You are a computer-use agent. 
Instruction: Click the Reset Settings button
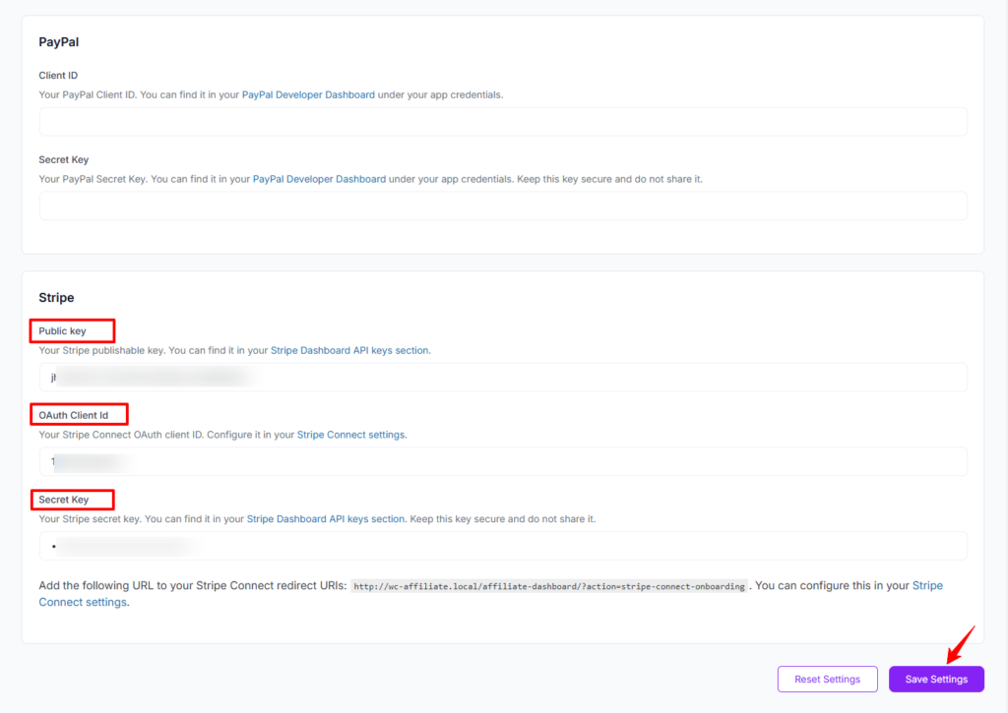827,680
